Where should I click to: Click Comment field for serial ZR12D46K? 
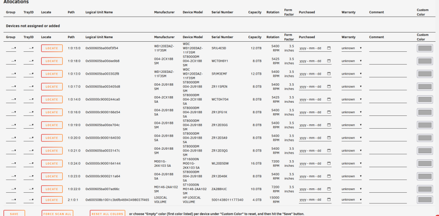(x=388, y=177)
